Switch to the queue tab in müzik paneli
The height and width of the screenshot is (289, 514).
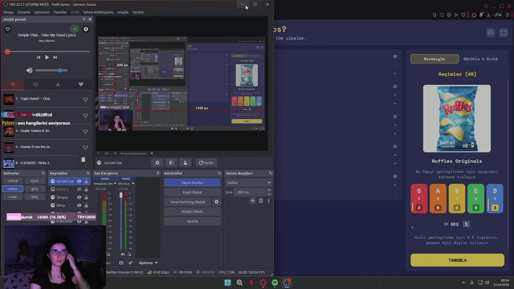12,84
